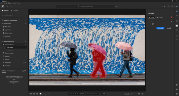The width and height of the screenshot is (179, 96).
Task: Collapse Wszystkie zdjęcia chevron
Action: coord(26,41)
